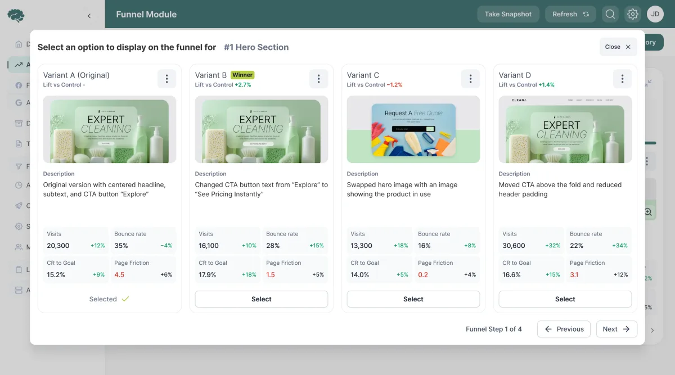Click the chevron arrow behind dialog bottom-right
Viewport: 675px width, 375px height.
pyautogui.click(x=652, y=331)
